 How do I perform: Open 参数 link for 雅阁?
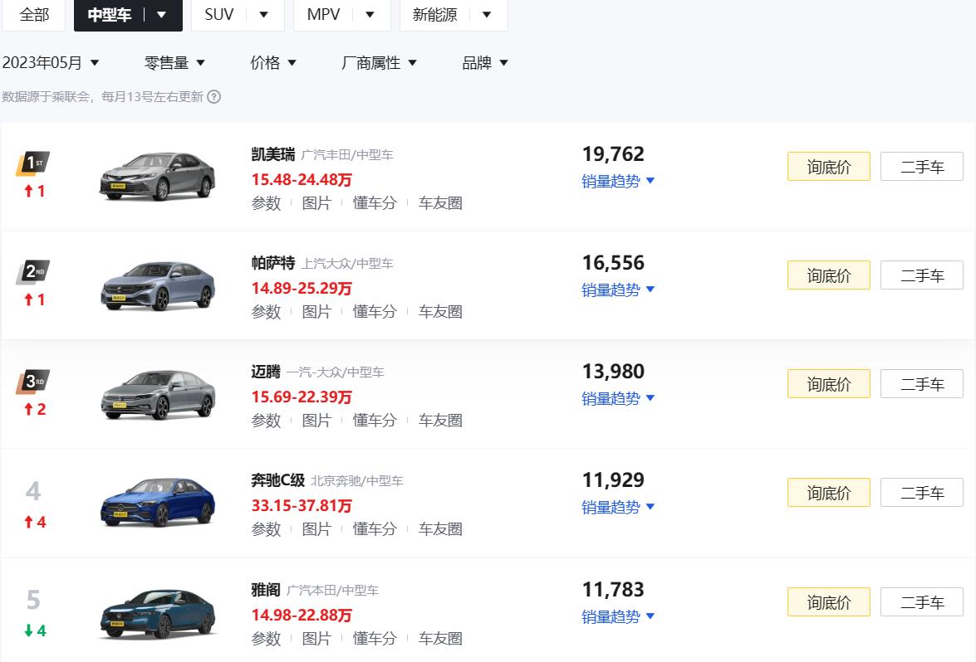[266, 639]
